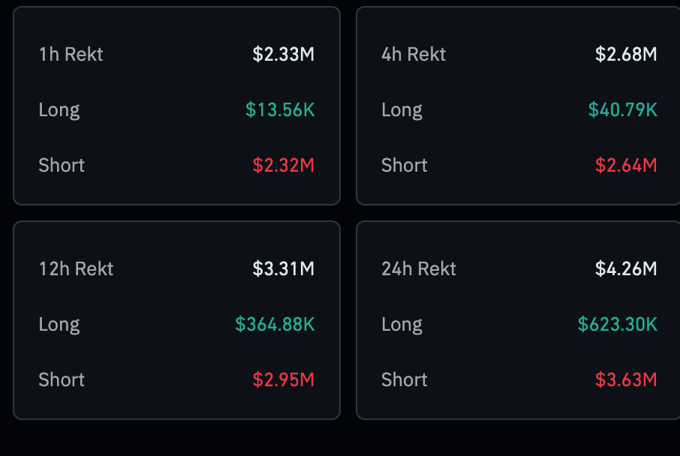This screenshot has width=680, height=456.
Task: Click the Long label in 1h Rekt card
Action: click(59, 110)
